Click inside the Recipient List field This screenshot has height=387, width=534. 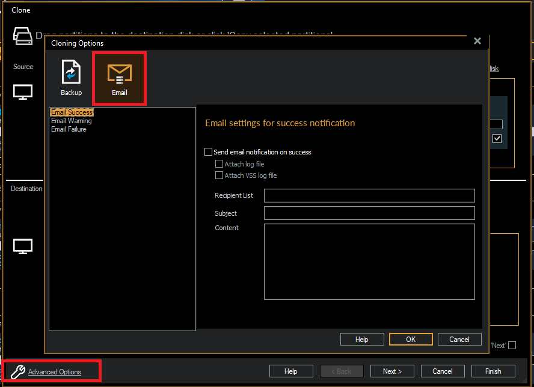click(369, 195)
